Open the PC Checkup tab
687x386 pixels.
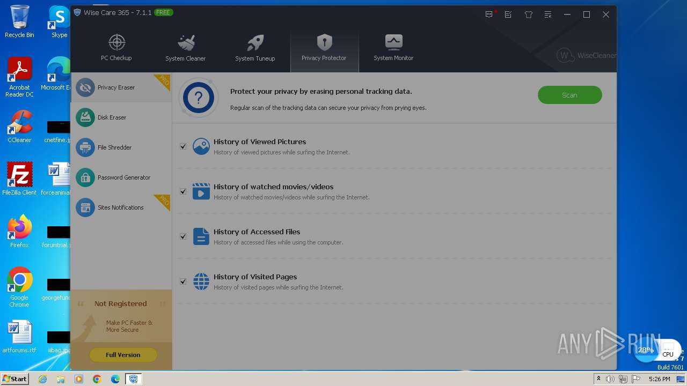[x=116, y=48]
